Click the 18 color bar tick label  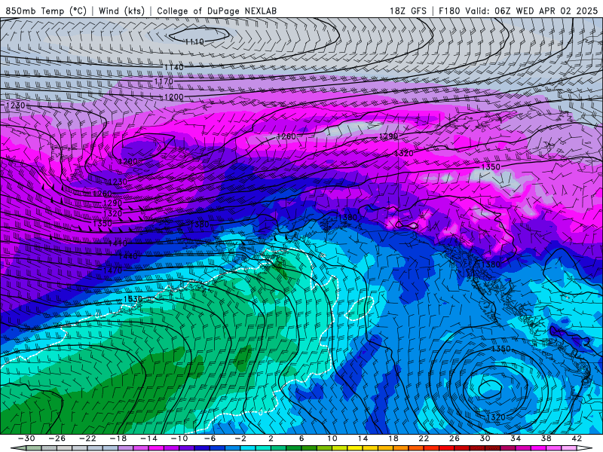click(393, 438)
